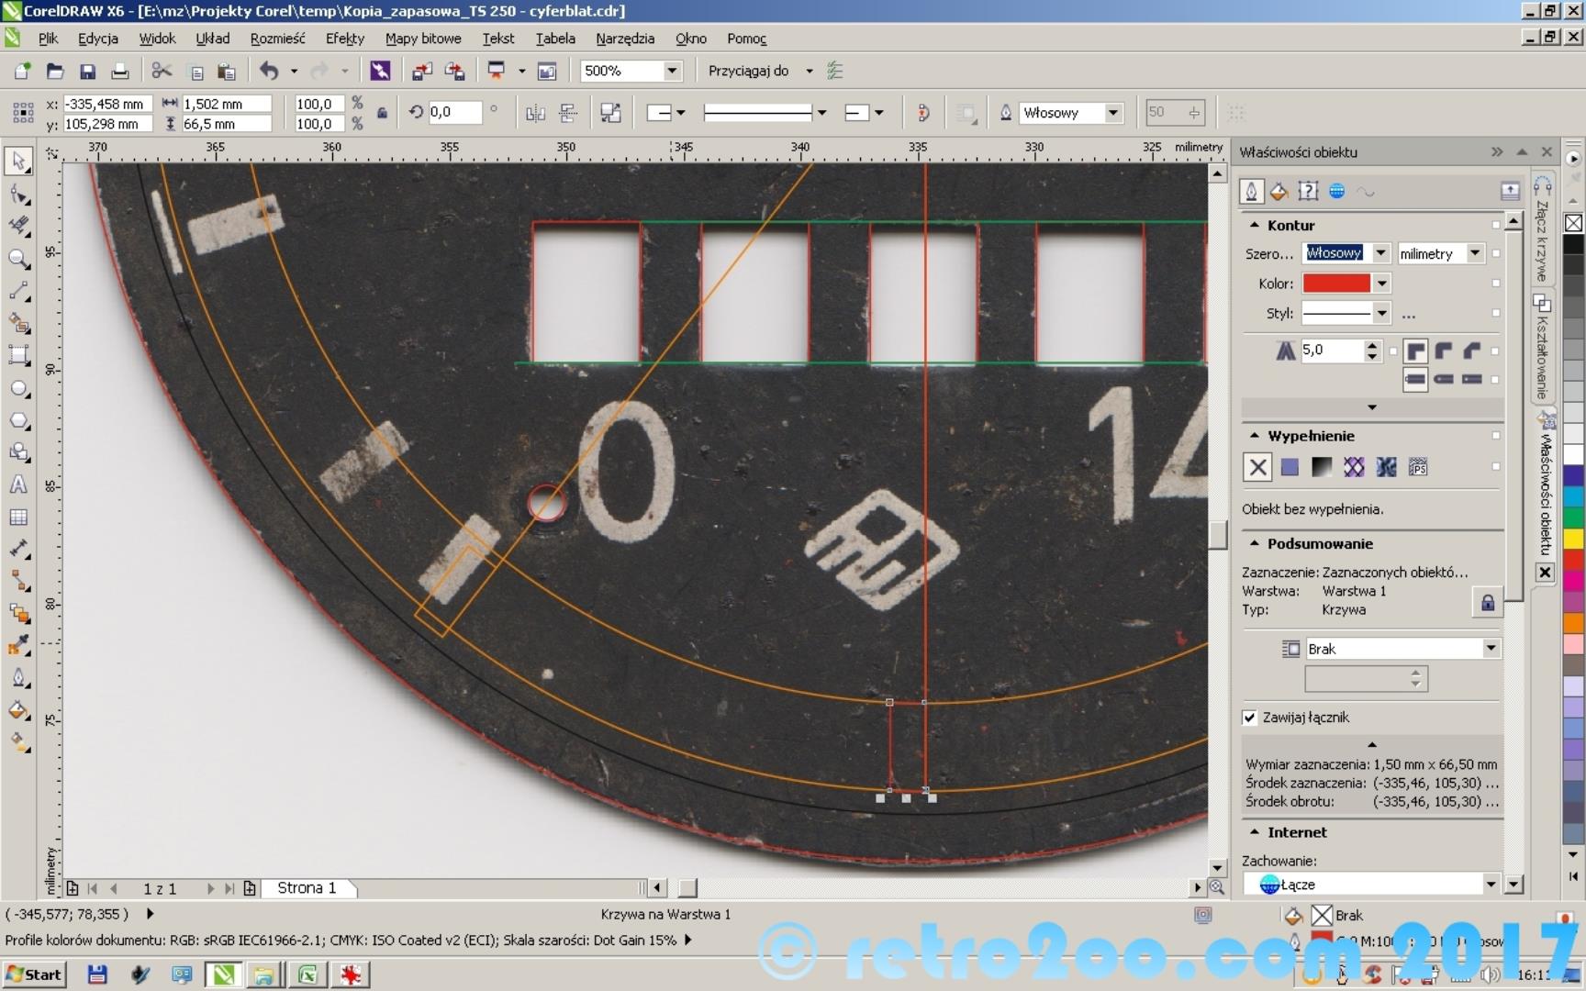Viewport: 1586px width, 991px height.
Task: Select the Ellipse tool in the toolbox
Action: coord(18,389)
